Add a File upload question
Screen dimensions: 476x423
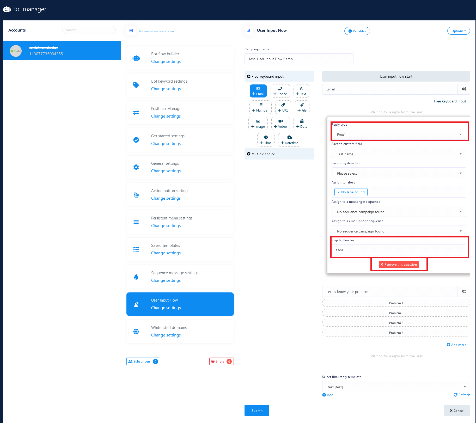[x=302, y=107]
